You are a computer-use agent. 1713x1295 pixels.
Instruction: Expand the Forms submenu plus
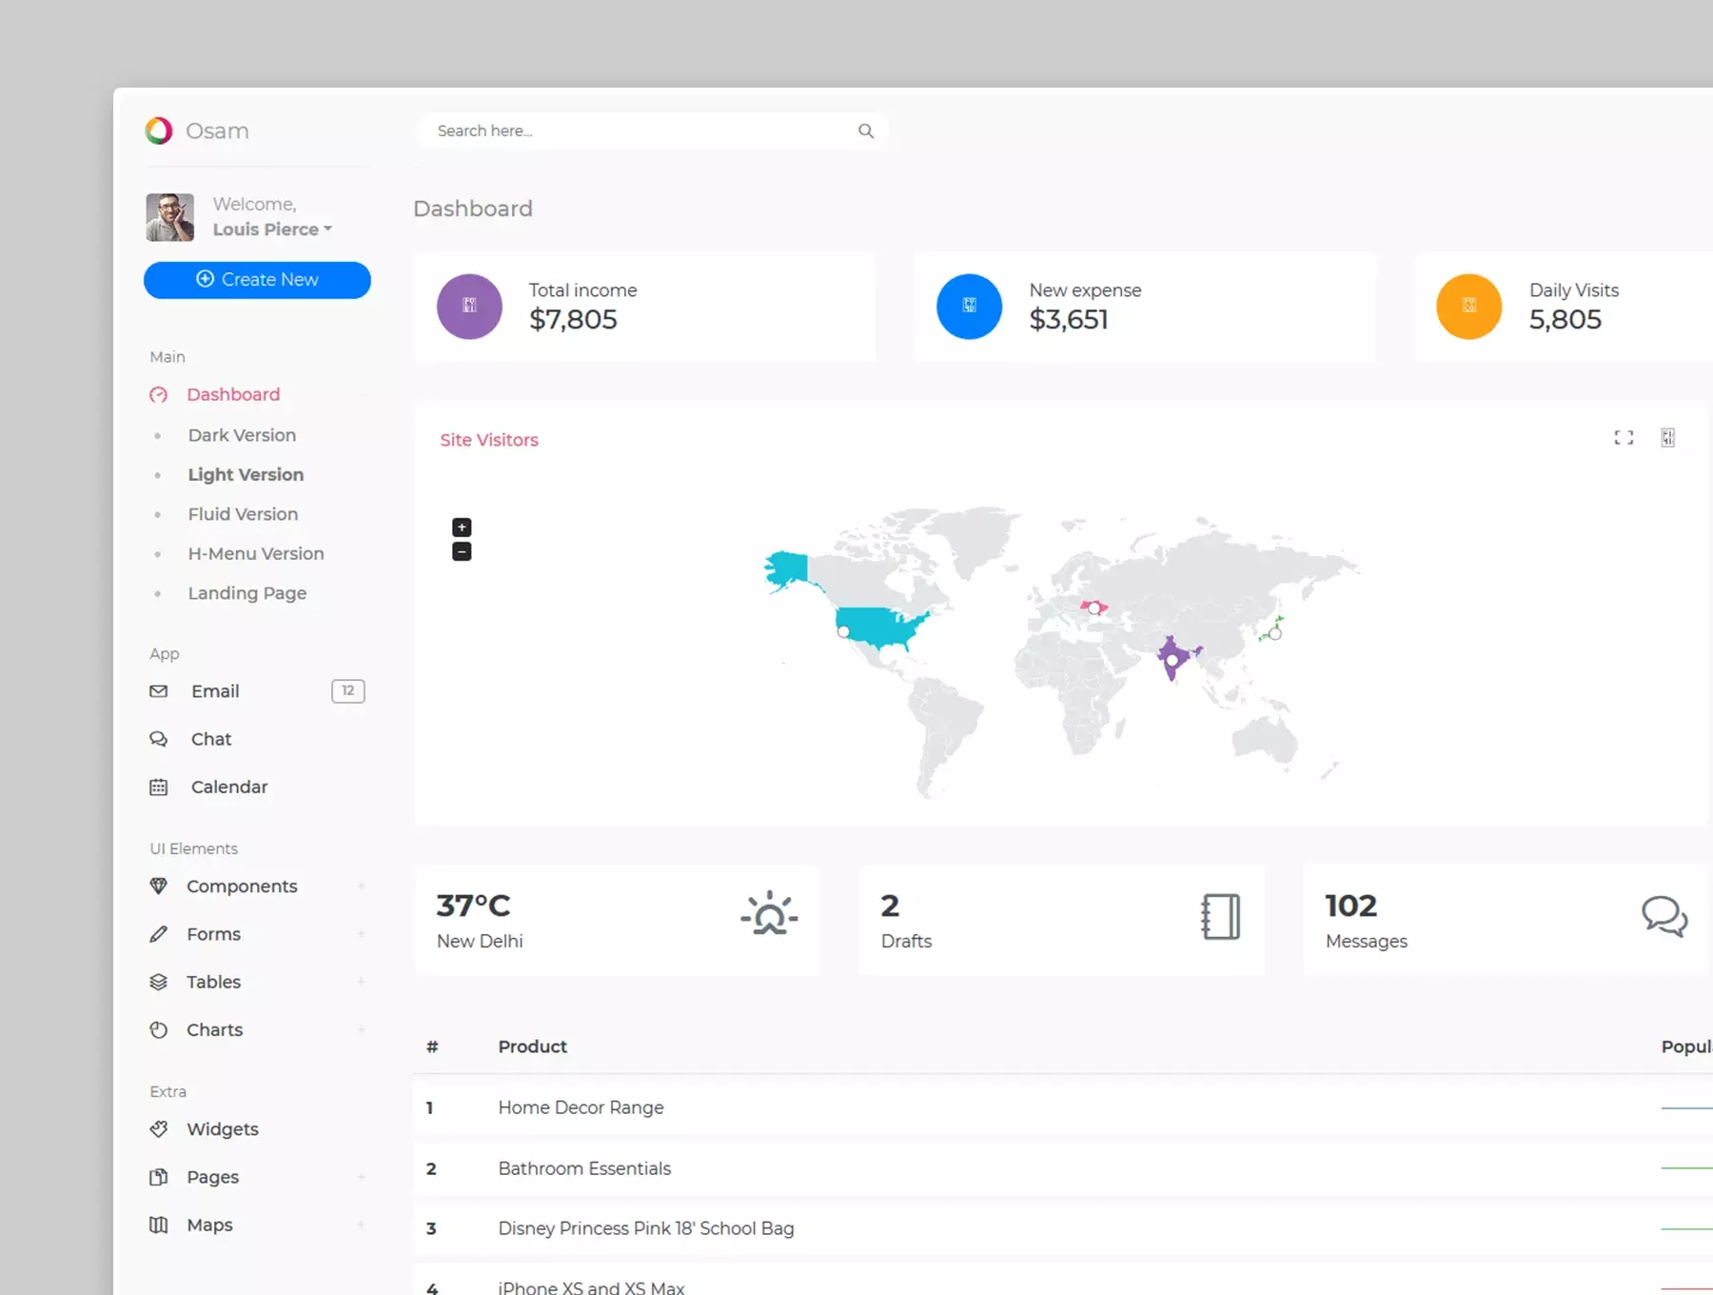[362, 934]
